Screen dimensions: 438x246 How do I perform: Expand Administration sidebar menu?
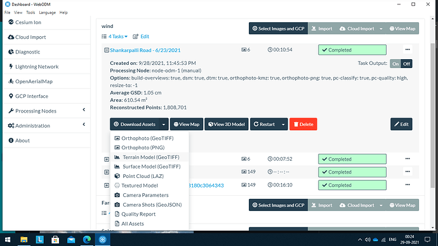46,126
